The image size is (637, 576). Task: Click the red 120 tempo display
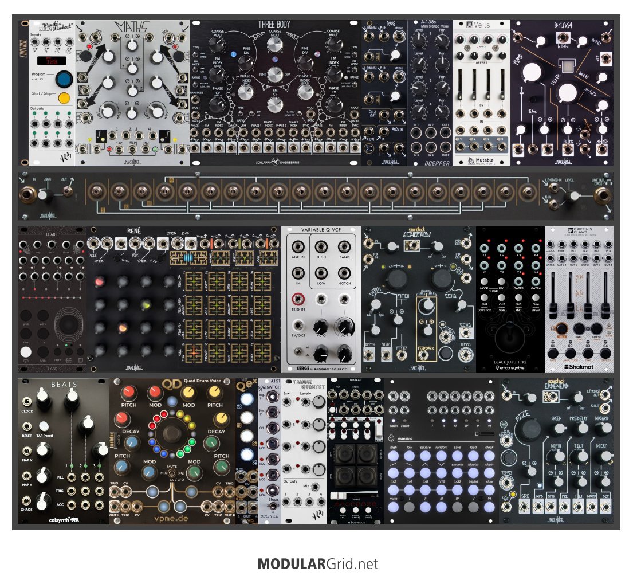point(52,61)
